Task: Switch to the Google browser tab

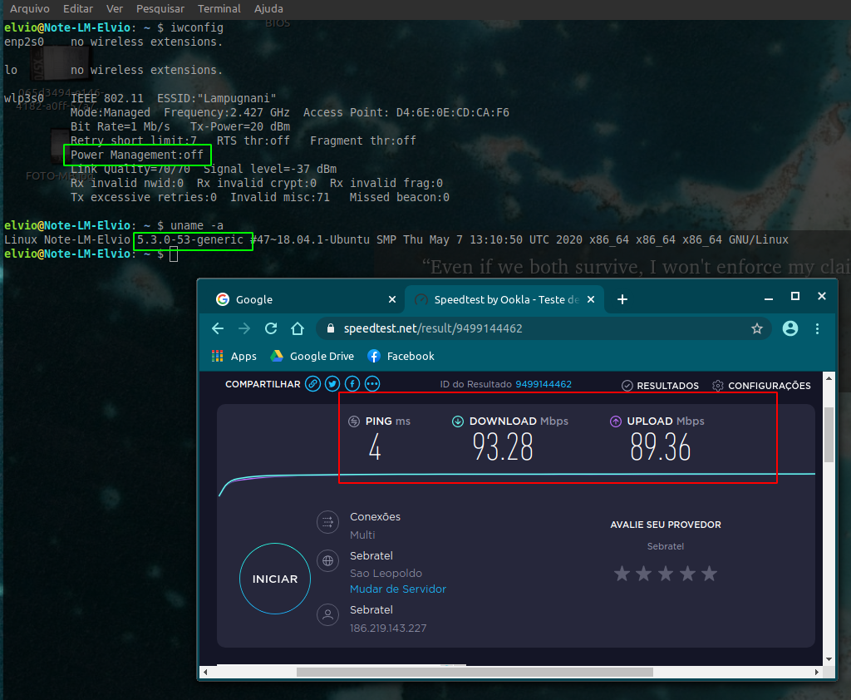Action: point(303,300)
